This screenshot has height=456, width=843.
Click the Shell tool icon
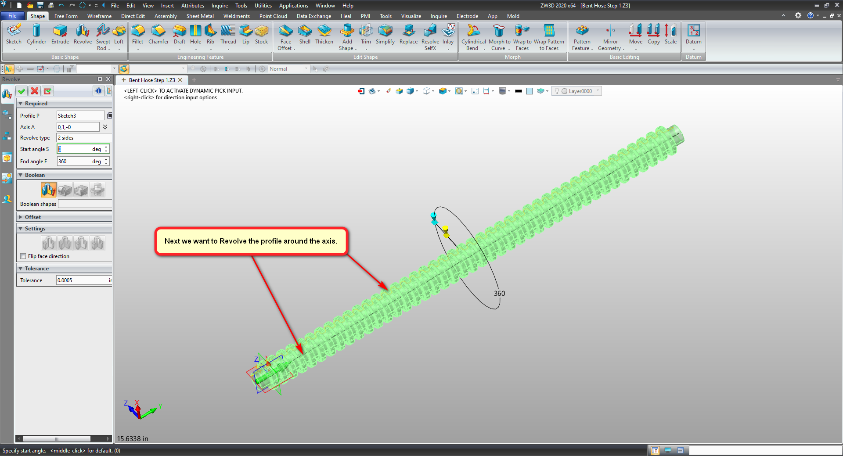[x=305, y=31]
